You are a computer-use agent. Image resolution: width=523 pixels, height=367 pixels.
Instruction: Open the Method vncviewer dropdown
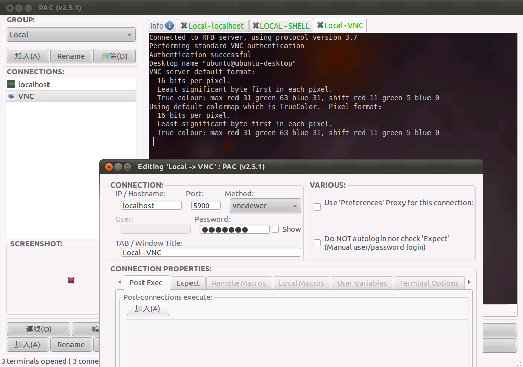point(266,206)
